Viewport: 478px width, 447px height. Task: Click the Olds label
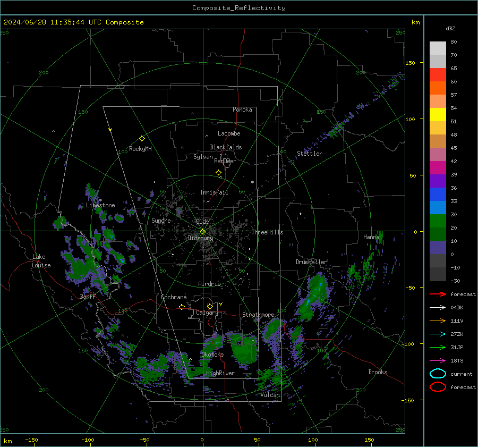[202, 222]
